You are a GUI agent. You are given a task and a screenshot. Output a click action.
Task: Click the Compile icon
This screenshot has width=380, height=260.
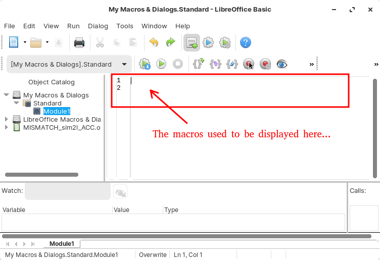(145, 64)
